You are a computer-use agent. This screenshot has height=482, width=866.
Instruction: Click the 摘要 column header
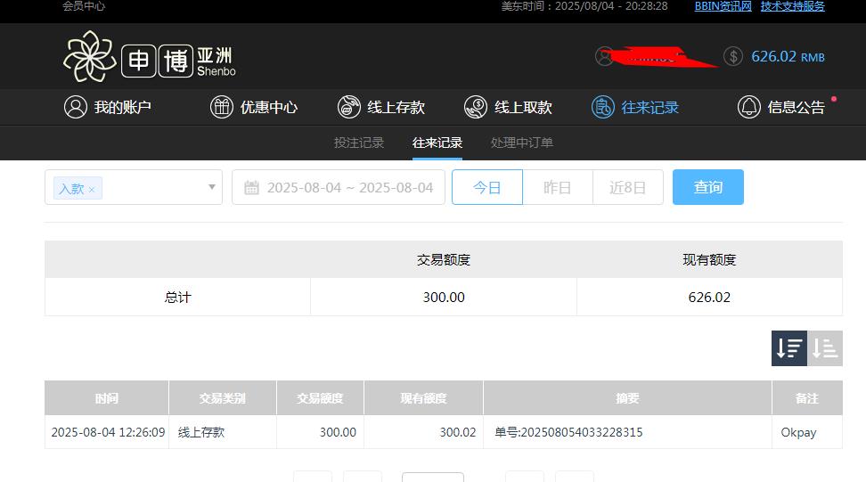(627, 398)
